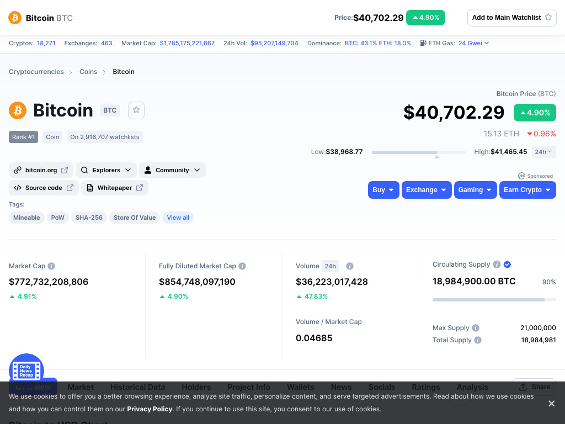This screenshot has height=424, width=565.
Task: Show Market Cap info tooltip icon
Action: [x=51, y=266]
